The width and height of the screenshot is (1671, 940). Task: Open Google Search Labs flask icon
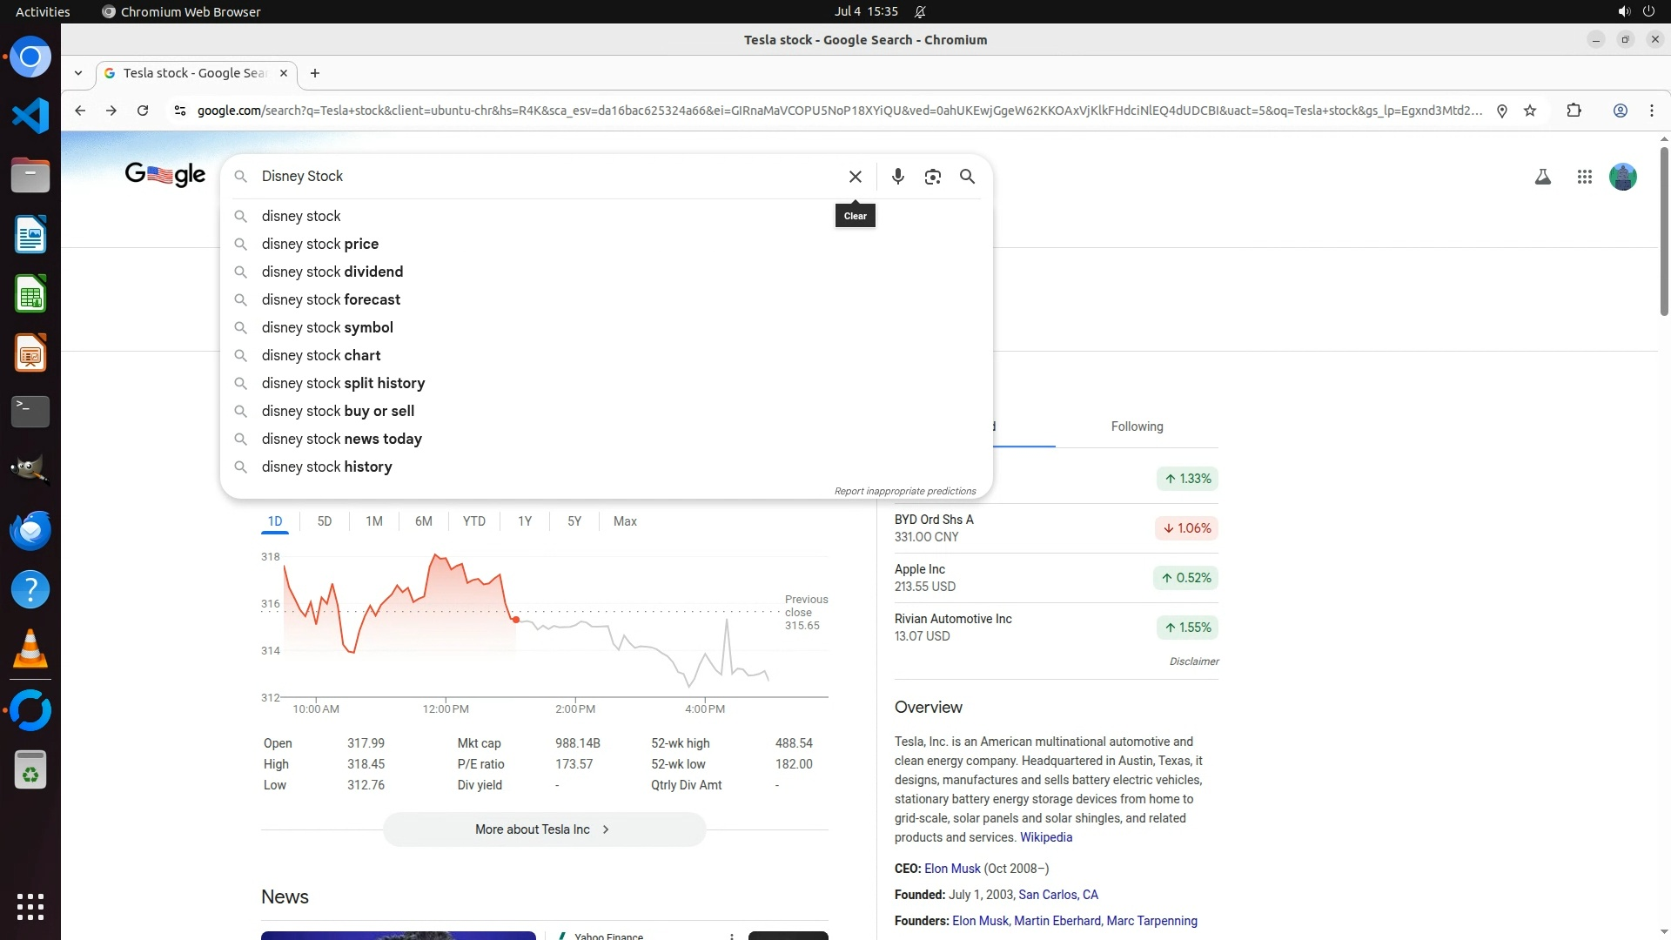[1542, 177]
